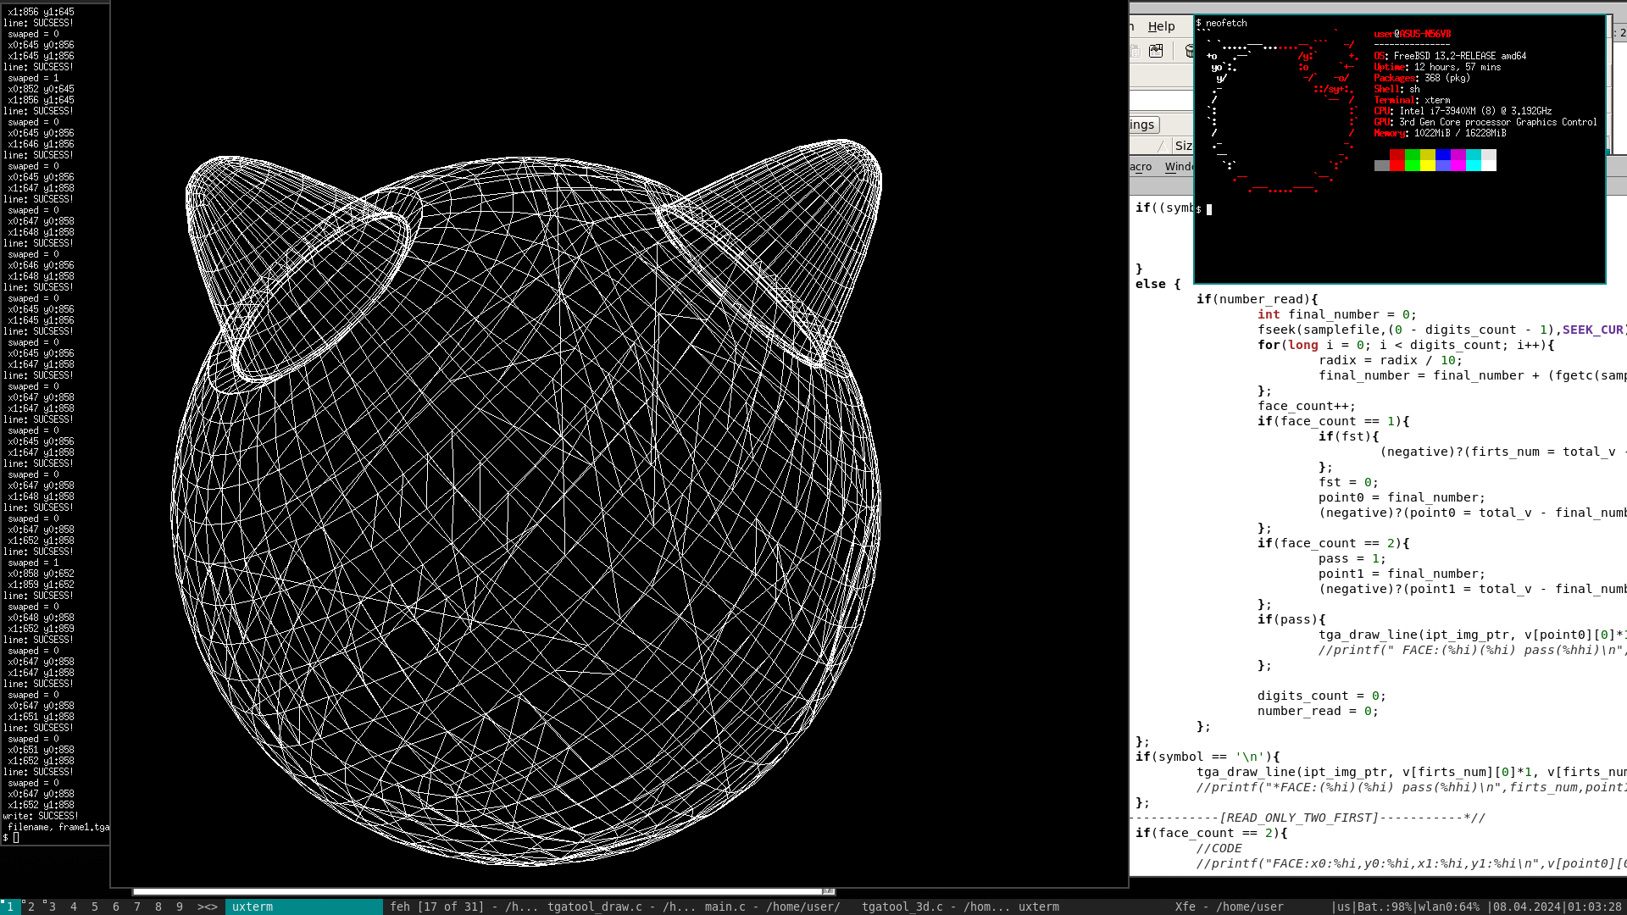Click the 'if(number_read){' code line
The height and width of the screenshot is (915, 1627).
tap(1257, 299)
